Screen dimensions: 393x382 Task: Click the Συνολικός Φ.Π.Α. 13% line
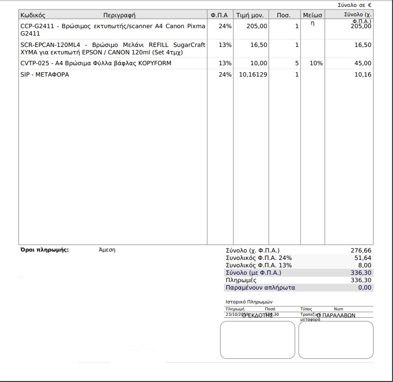(x=299, y=265)
